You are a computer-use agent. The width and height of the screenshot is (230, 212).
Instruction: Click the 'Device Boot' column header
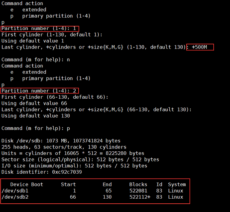click(x=27, y=185)
